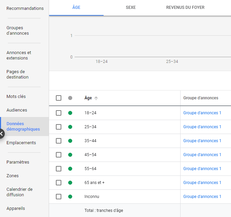The width and height of the screenshot is (231, 217).
Task: Collapse the sidebar with the arrow button
Action: pos(2,134)
